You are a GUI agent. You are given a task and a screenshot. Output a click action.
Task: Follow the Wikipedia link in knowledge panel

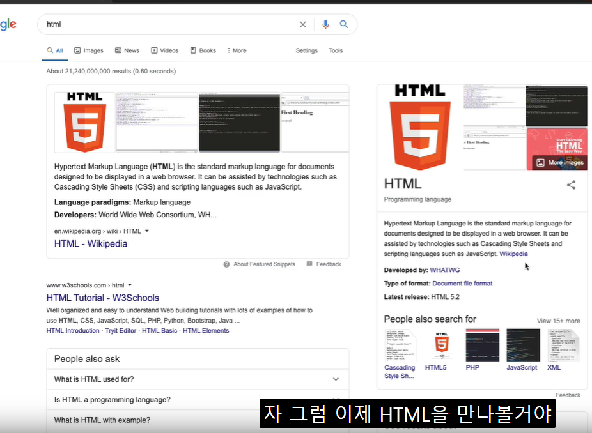[x=513, y=254]
